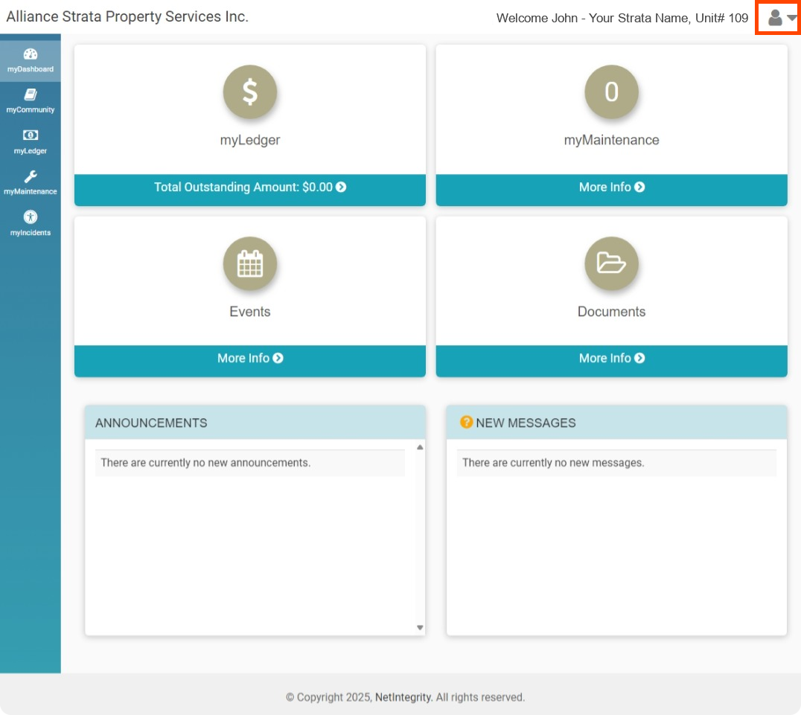
Task: Open More Info under Documents
Action: (x=611, y=359)
